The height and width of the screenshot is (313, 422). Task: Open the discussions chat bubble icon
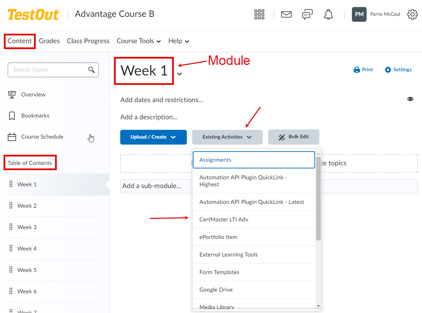point(307,14)
